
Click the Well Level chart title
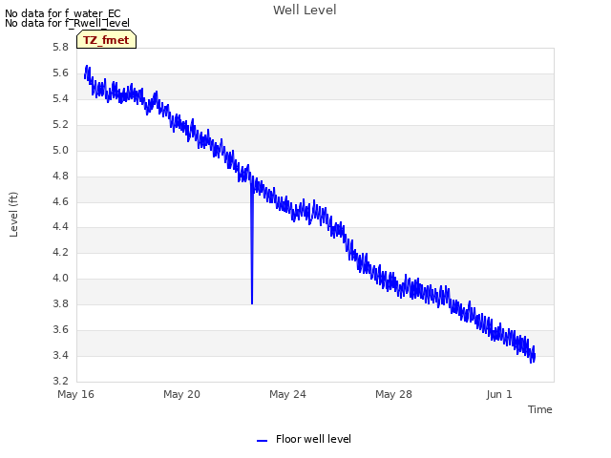(x=305, y=10)
